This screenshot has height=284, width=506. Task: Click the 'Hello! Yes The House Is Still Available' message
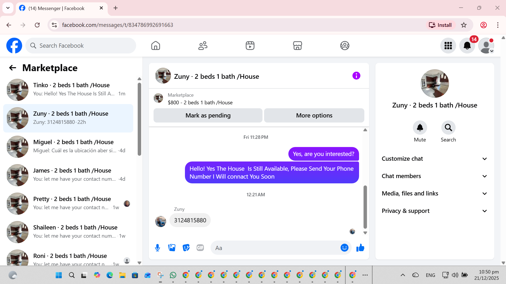tap(272, 173)
